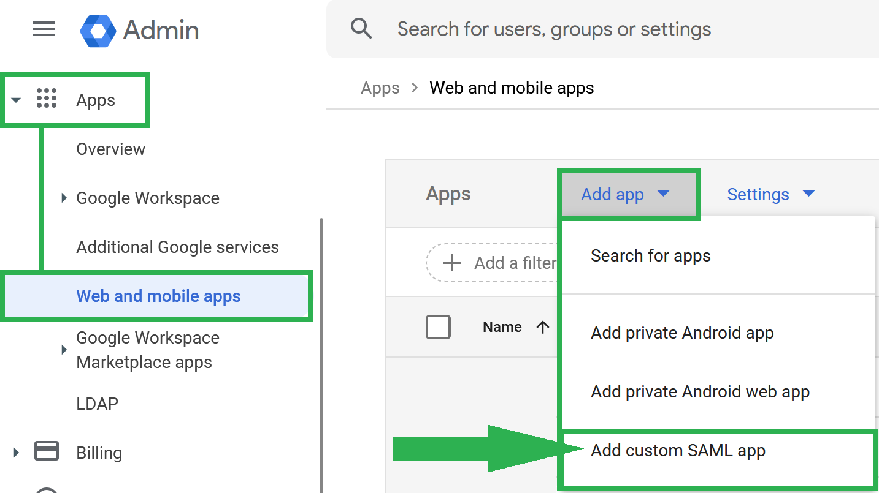Click the Add a filter chip
879x493 pixels.
click(492, 263)
